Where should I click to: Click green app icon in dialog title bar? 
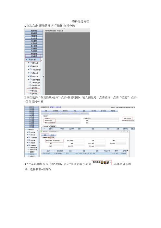(x=42, y=132)
